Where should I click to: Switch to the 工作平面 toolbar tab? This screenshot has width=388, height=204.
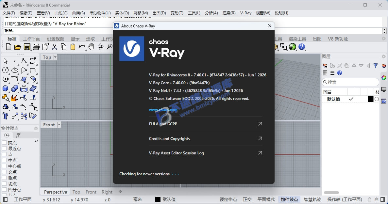pos(31,39)
